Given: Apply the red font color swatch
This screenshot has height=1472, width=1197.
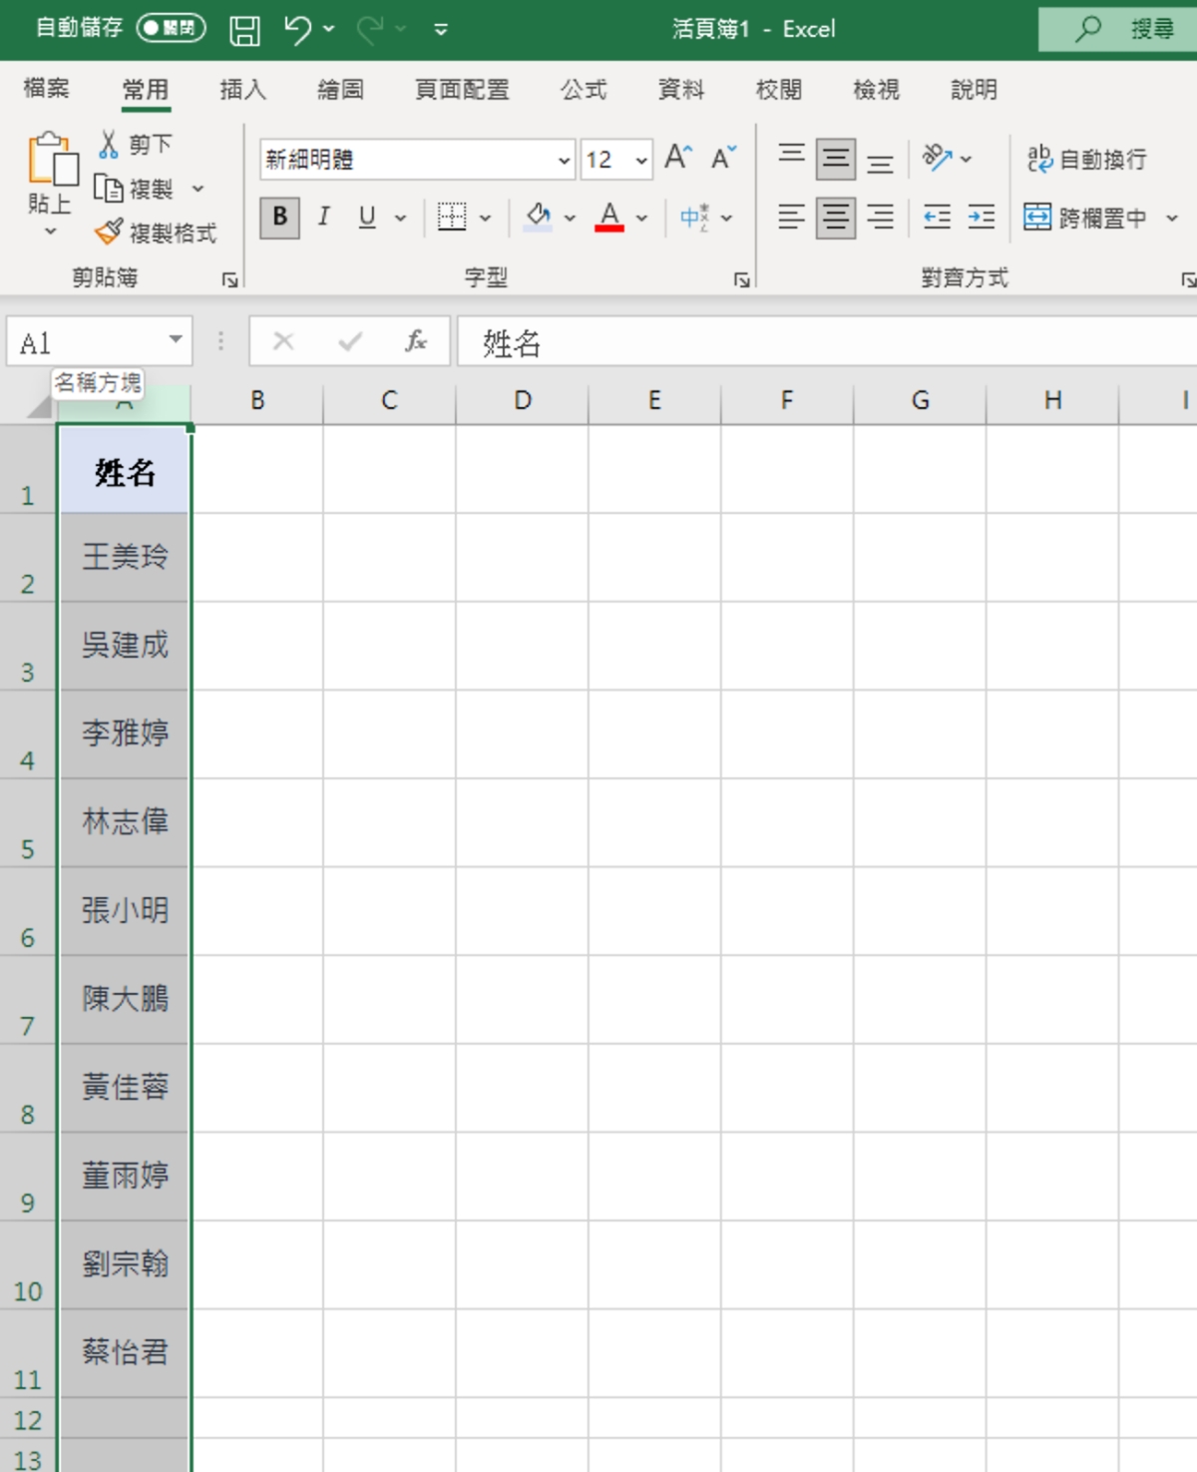Looking at the screenshot, I should coord(609,217).
